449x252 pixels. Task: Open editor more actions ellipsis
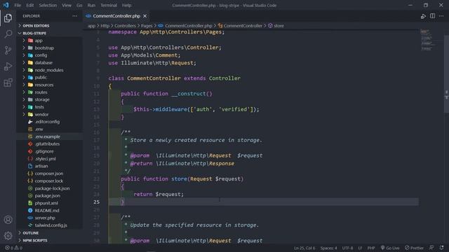tap(441, 16)
